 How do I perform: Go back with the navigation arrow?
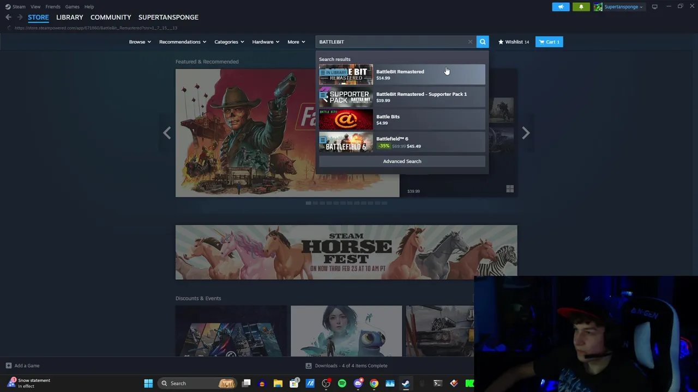point(8,17)
